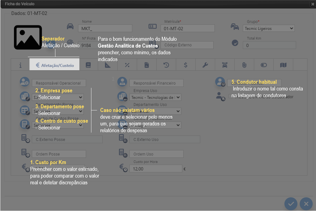
Task: Click the Código Externo field
Action: point(187,45)
